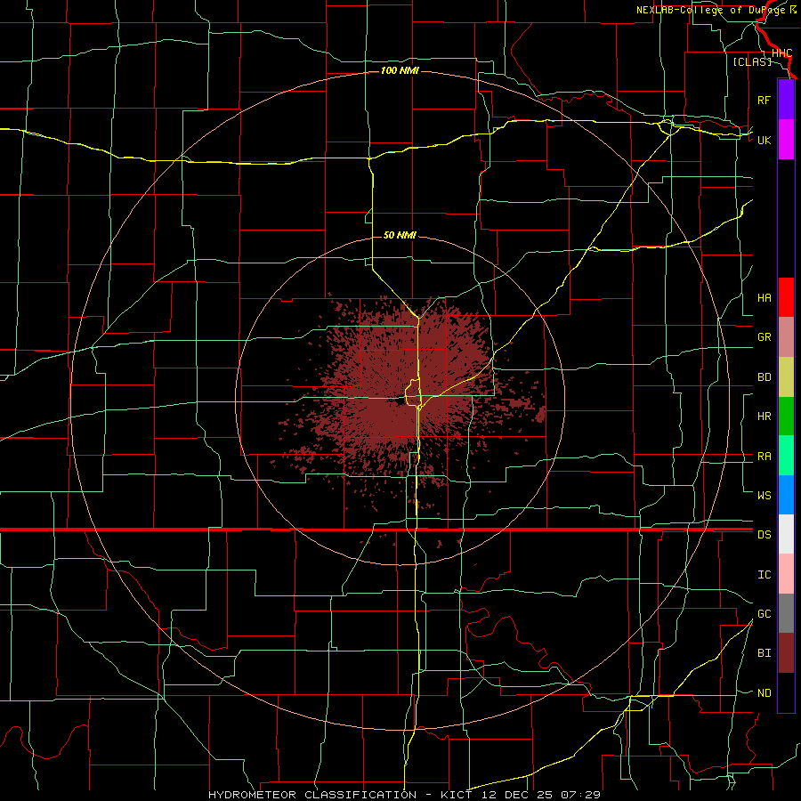Click the 12 DEC 25 date text
Viewport: 801px width, 801px height.
pos(517,795)
